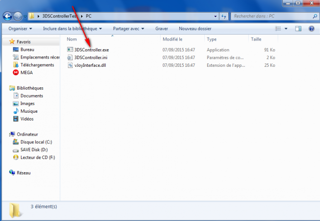This screenshot has height=221, width=320.
Task: Open the view options dropdown arrow
Action: pyautogui.click(x=286, y=29)
